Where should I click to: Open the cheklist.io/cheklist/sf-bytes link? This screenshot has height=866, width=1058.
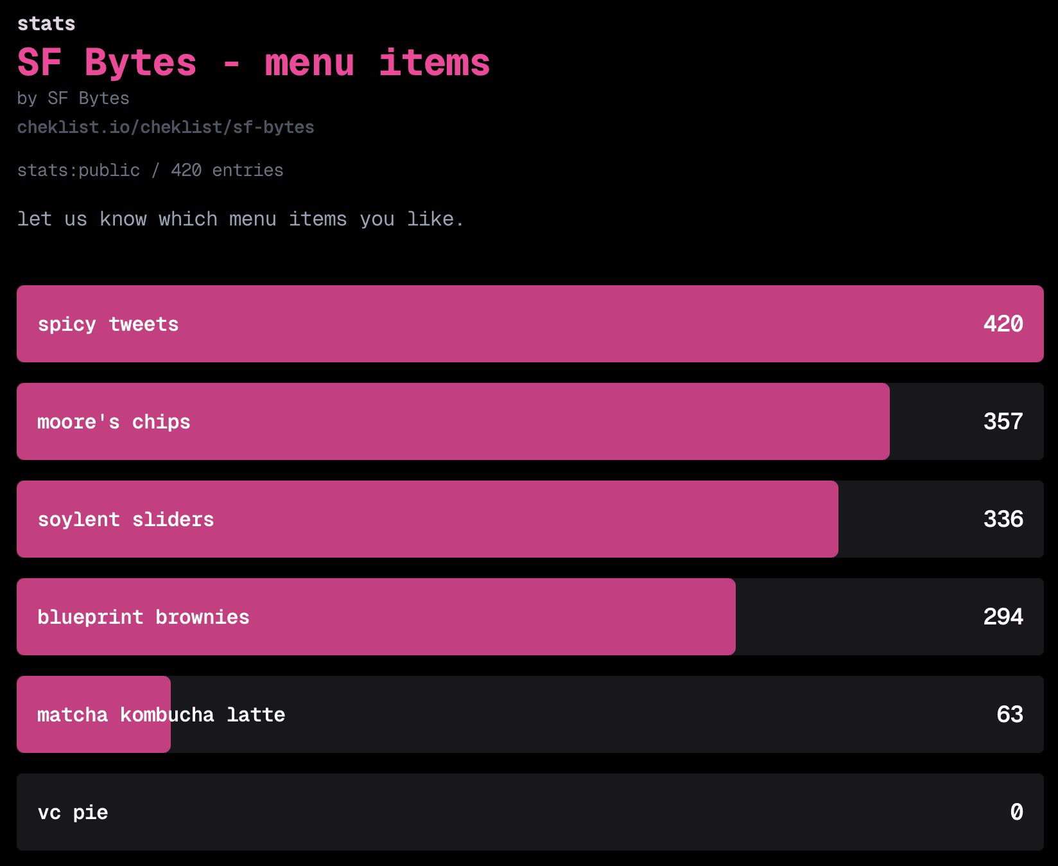tap(166, 127)
